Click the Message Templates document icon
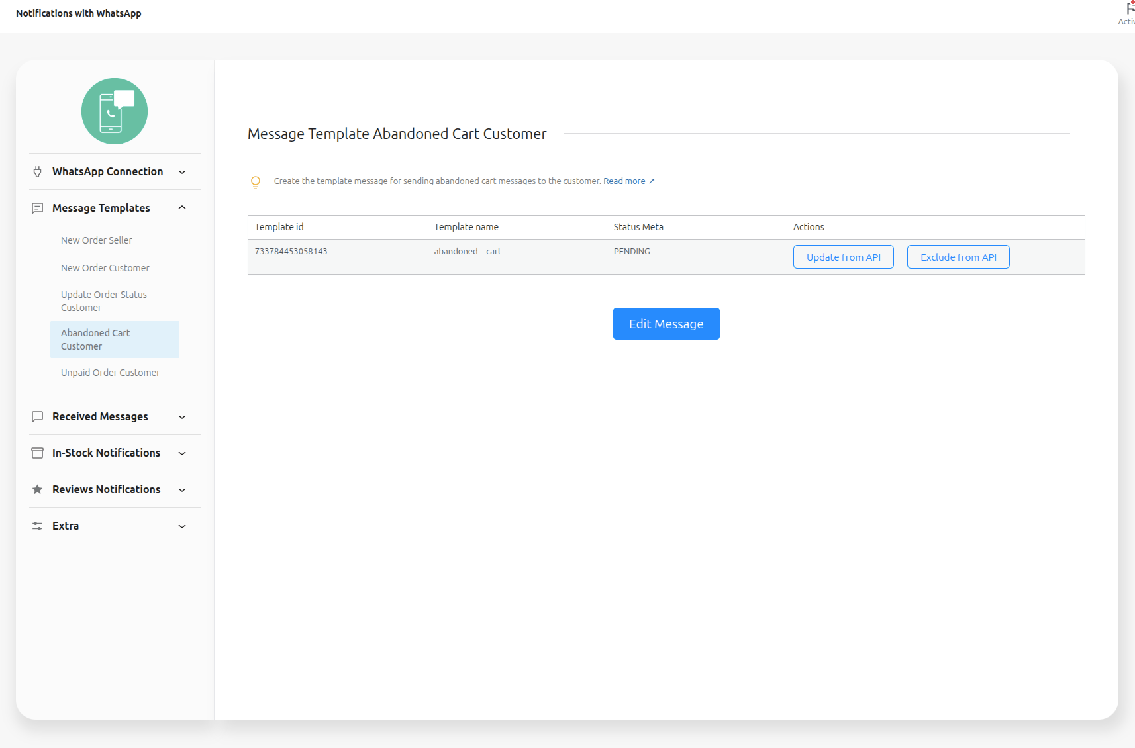Image resolution: width=1135 pixels, height=748 pixels. [x=38, y=209]
